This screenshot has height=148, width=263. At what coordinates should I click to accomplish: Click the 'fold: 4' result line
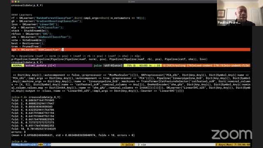[33, 110]
